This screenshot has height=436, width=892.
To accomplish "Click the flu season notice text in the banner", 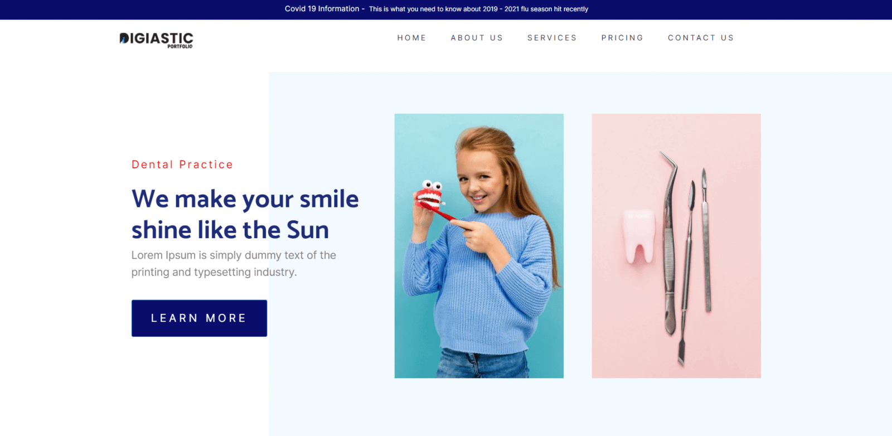I will coord(478,9).
